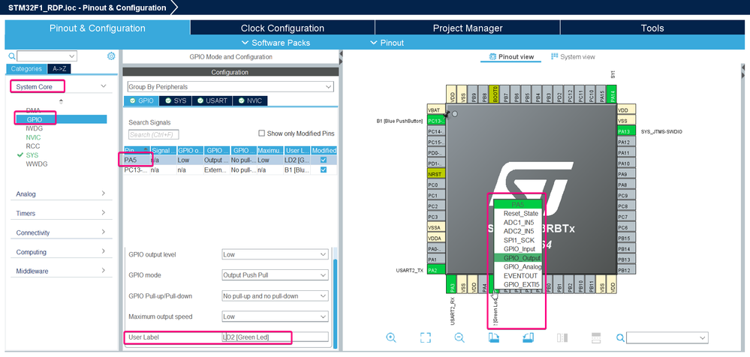Click the PC0 pin on the chip
Screen dimensions: 750x357
click(436, 184)
